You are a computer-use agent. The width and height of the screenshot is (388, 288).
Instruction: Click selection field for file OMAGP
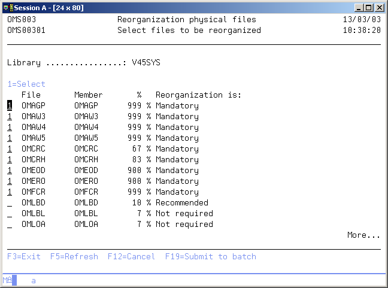(10, 106)
